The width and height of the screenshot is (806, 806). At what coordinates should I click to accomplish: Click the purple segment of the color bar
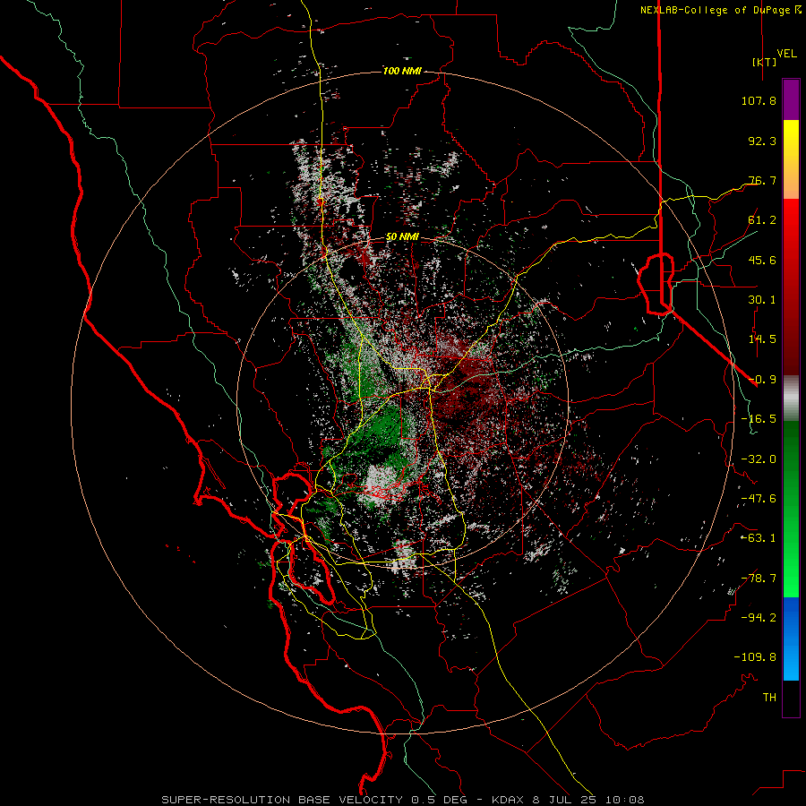click(x=791, y=100)
